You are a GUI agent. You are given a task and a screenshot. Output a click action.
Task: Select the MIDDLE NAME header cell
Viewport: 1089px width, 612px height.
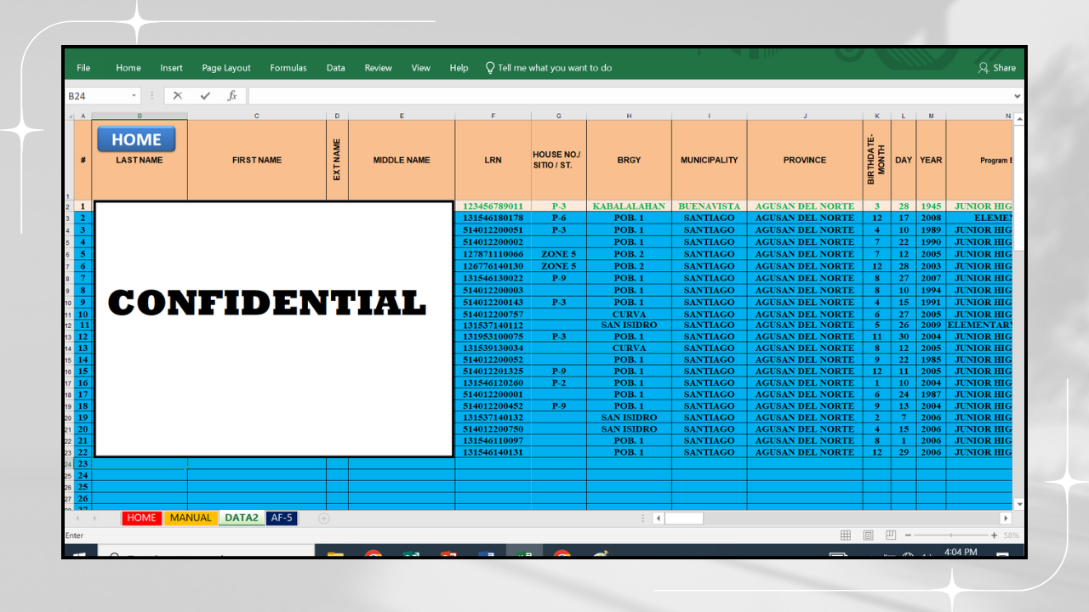click(402, 160)
